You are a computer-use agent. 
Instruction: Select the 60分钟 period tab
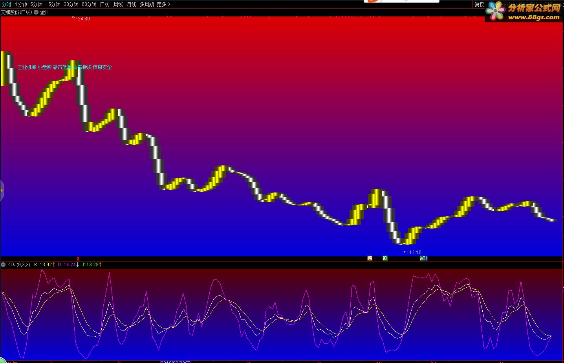(89, 4)
